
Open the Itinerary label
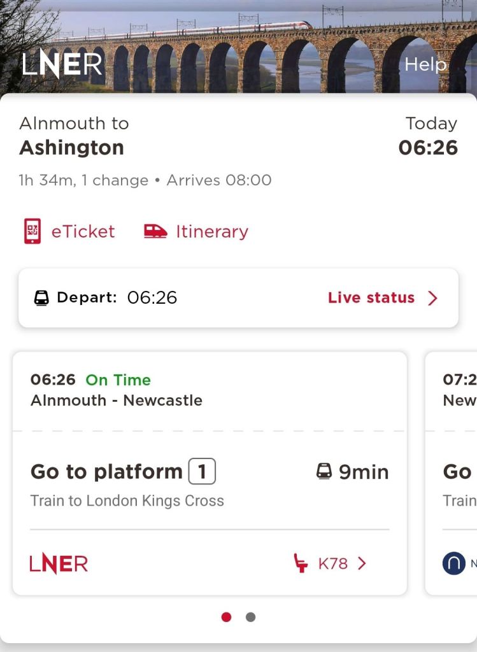pos(212,231)
